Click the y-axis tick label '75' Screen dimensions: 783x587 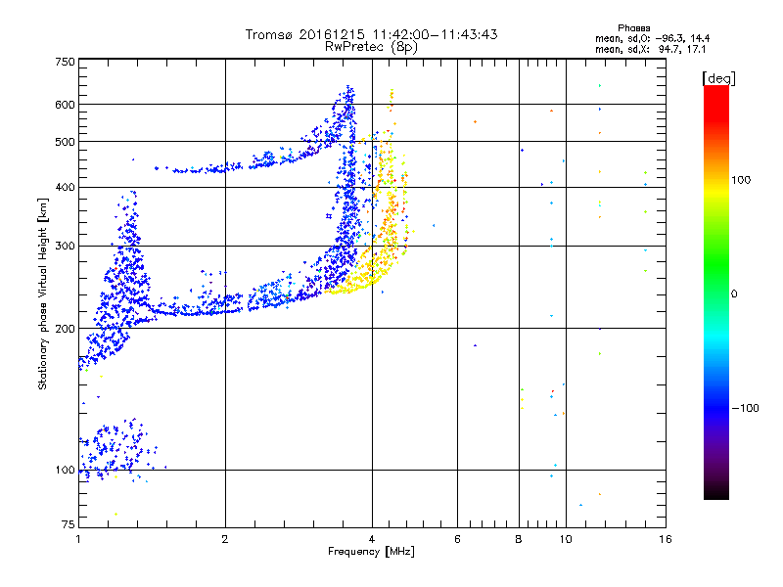(x=69, y=524)
